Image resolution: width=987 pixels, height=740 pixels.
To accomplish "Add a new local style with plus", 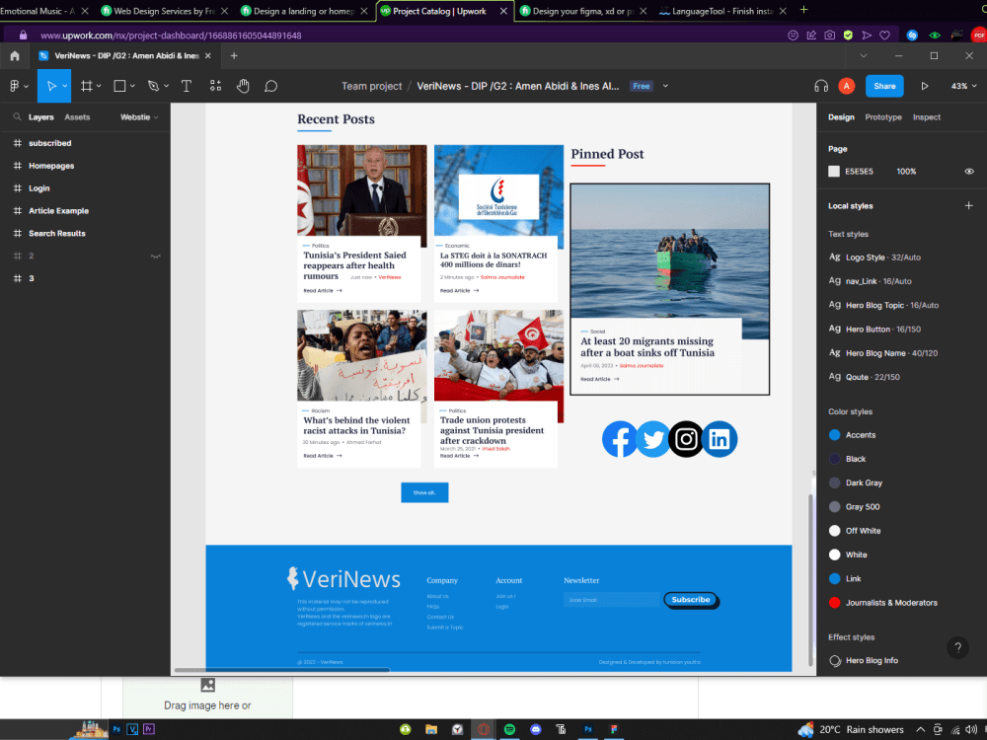I will [968, 206].
